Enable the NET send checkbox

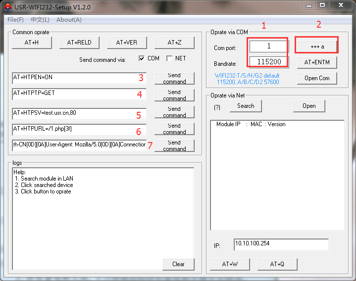tap(169, 58)
